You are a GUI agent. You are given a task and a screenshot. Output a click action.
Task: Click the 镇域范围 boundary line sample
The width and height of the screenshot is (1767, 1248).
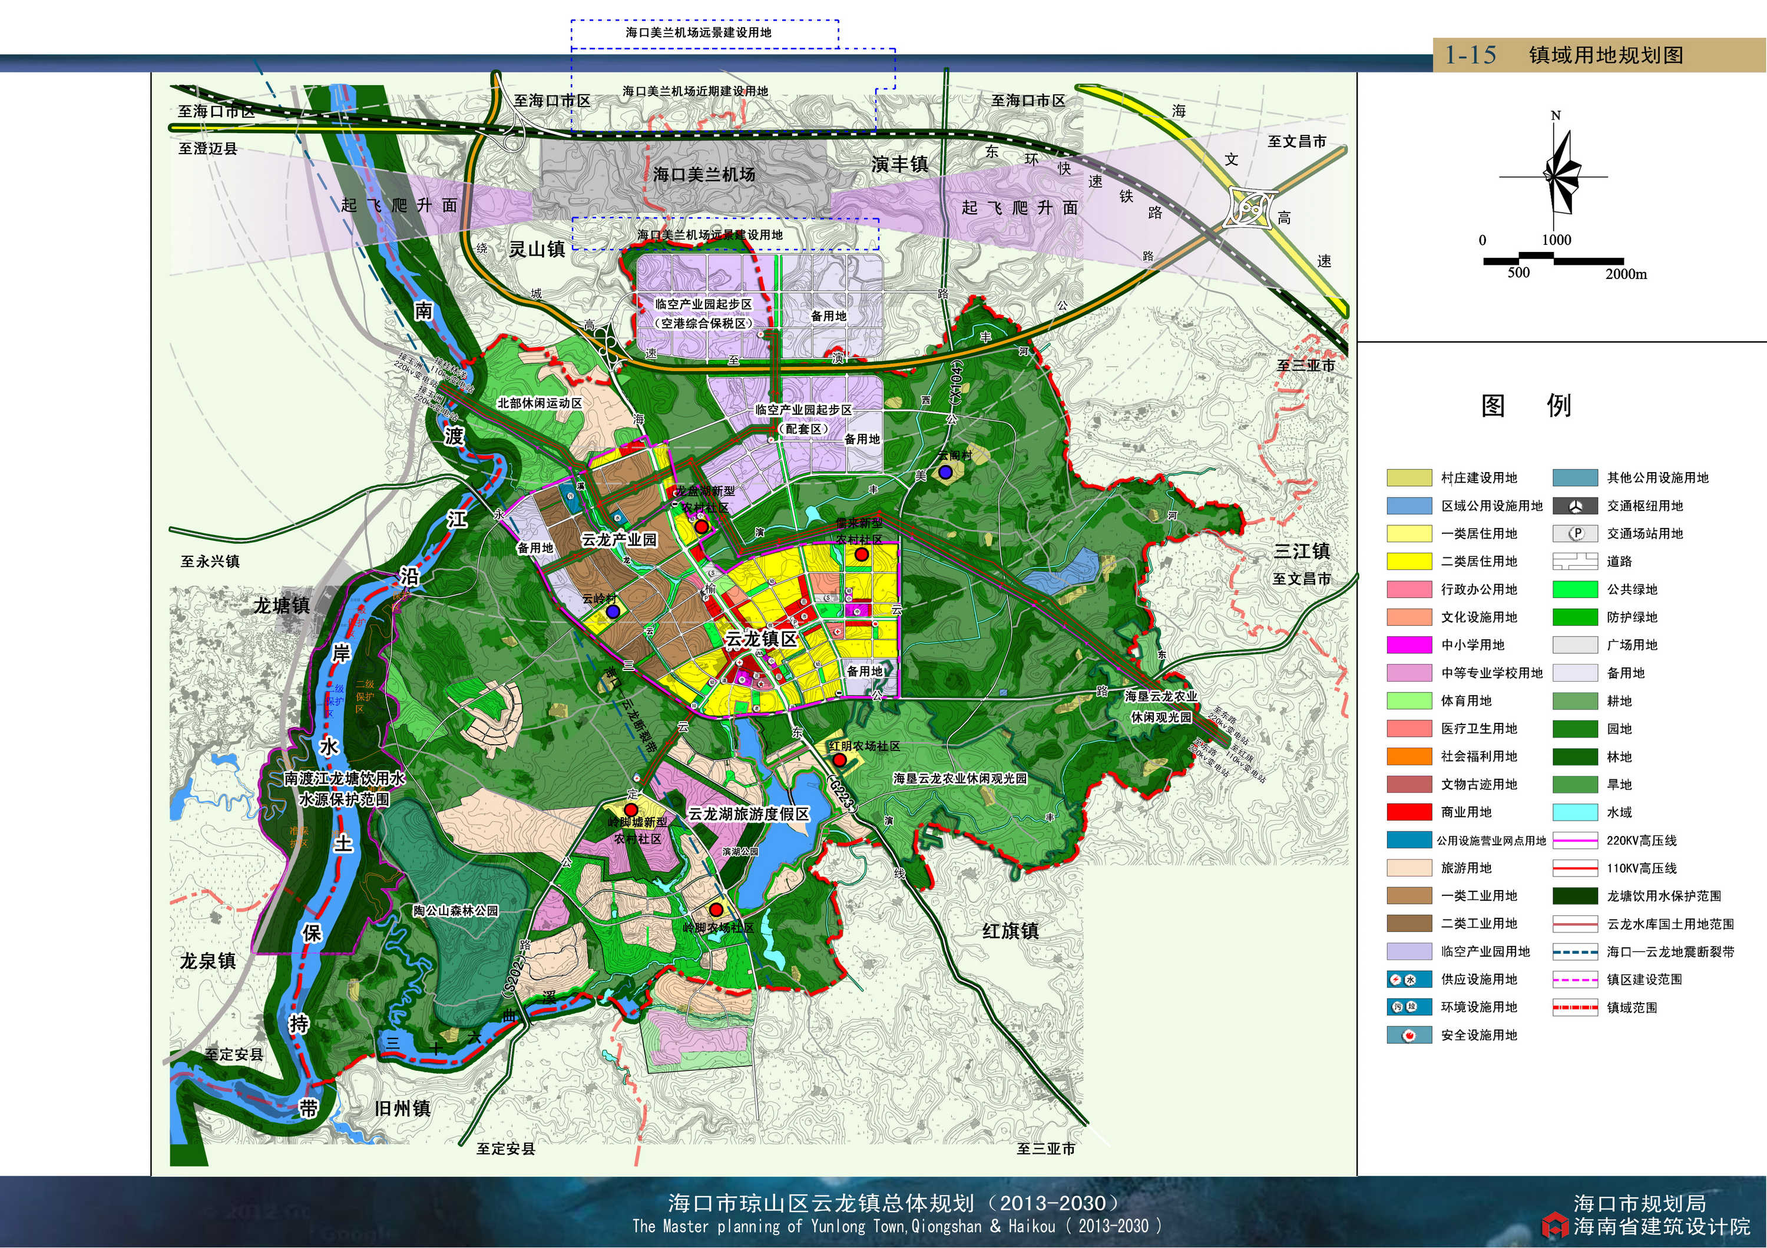pyautogui.click(x=1574, y=1007)
